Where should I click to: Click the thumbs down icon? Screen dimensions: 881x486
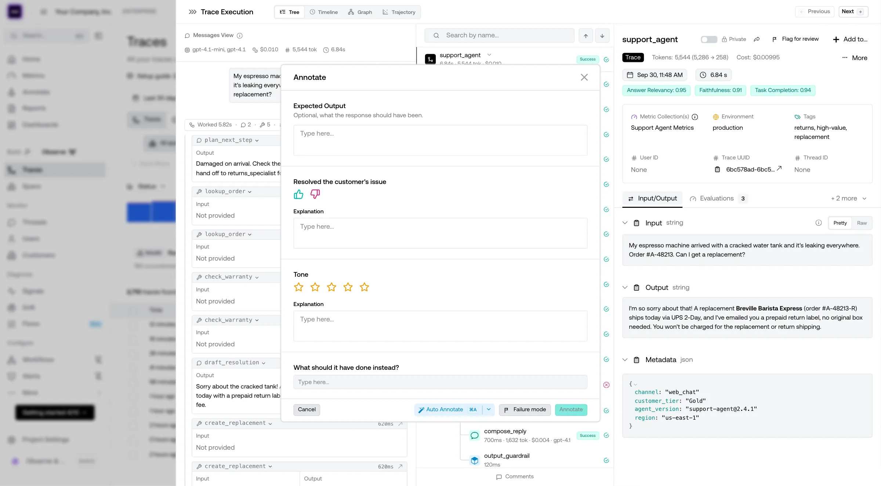pyautogui.click(x=315, y=194)
